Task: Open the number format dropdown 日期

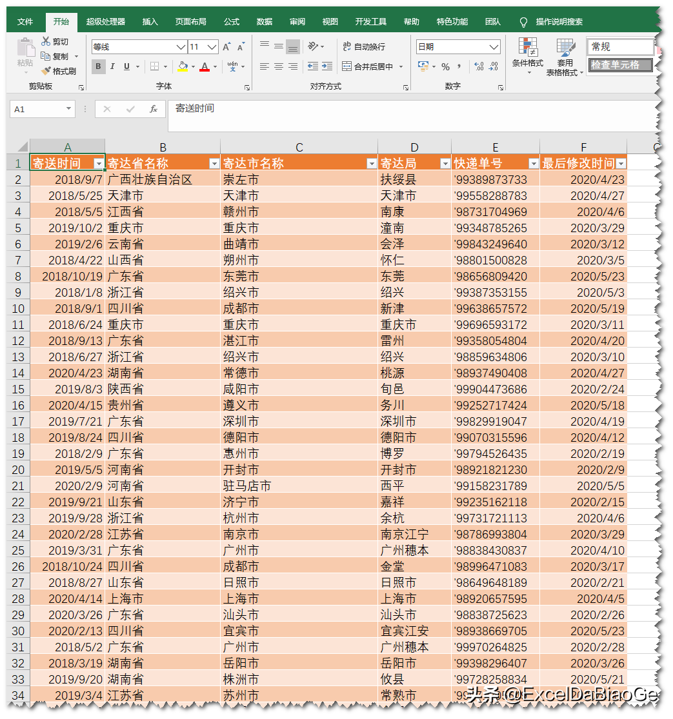Action: point(494,47)
